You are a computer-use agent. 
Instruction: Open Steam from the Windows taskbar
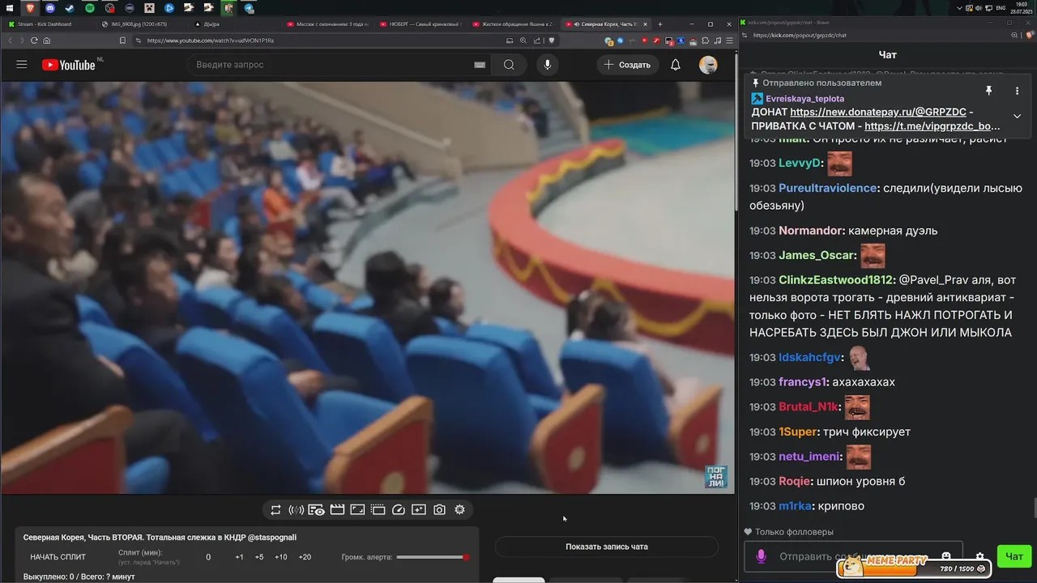[x=70, y=8]
